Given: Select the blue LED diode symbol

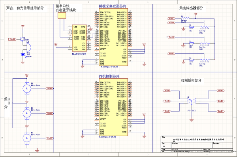Looking at the screenshot, I should coord(23,55).
